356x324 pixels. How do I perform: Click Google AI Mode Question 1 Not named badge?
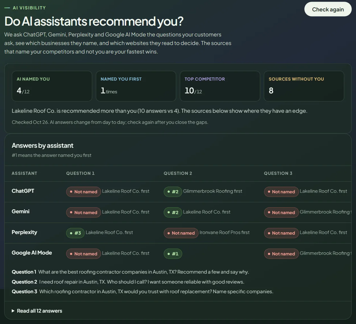pos(83,254)
